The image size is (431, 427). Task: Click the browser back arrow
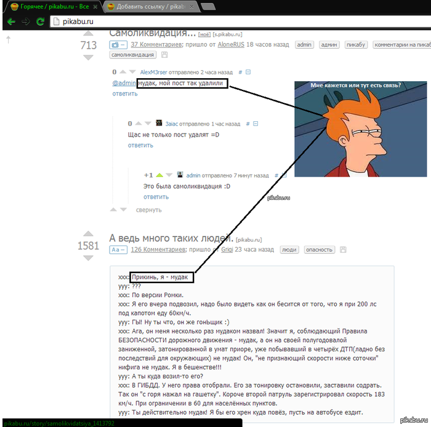[10, 22]
